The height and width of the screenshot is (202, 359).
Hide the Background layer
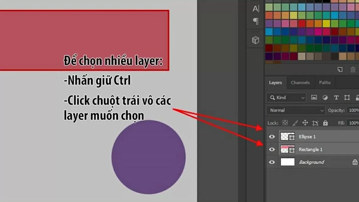[272, 162]
